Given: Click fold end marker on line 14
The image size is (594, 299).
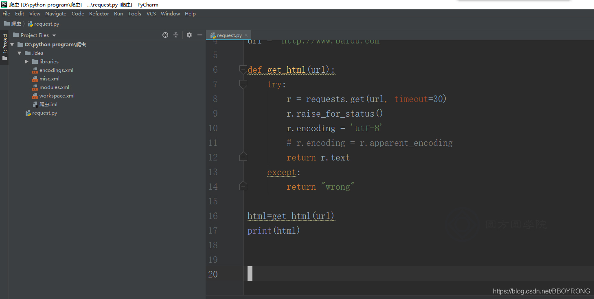Looking at the screenshot, I should [x=243, y=186].
